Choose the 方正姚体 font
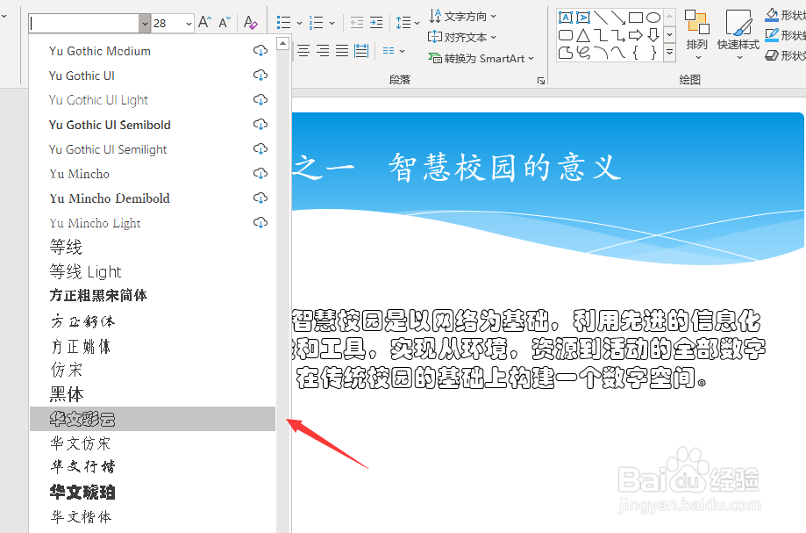Viewport: 806px width, 533px height. tap(153, 346)
